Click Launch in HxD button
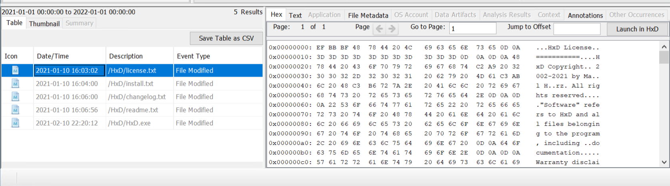The height and width of the screenshot is (186, 670). (x=637, y=29)
